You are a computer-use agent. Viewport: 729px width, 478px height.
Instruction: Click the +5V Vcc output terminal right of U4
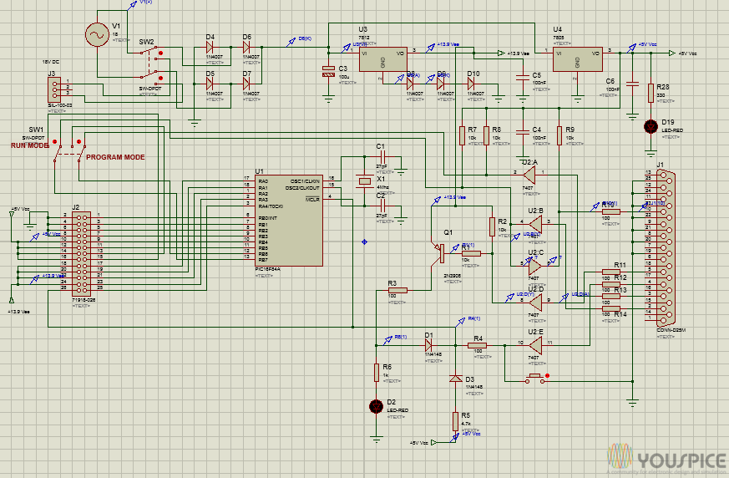point(672,53)
